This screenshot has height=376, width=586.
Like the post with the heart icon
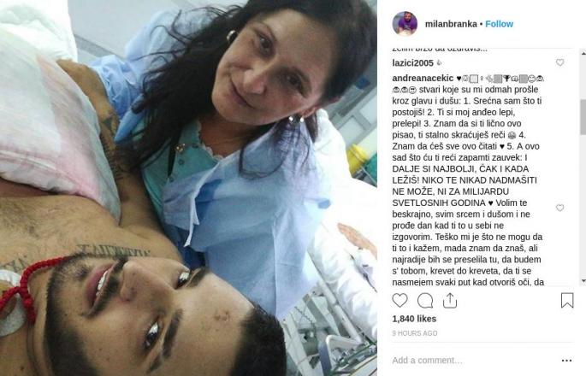click(x=400, y=300)
